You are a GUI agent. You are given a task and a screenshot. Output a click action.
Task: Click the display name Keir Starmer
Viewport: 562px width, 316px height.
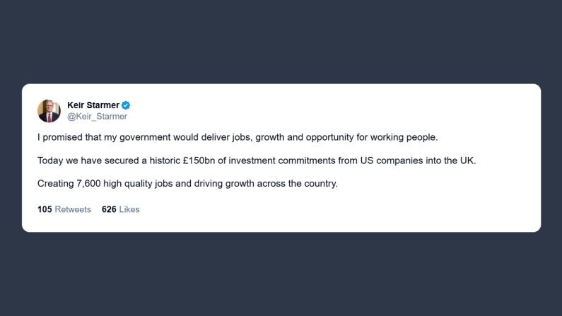pos(93,105)
